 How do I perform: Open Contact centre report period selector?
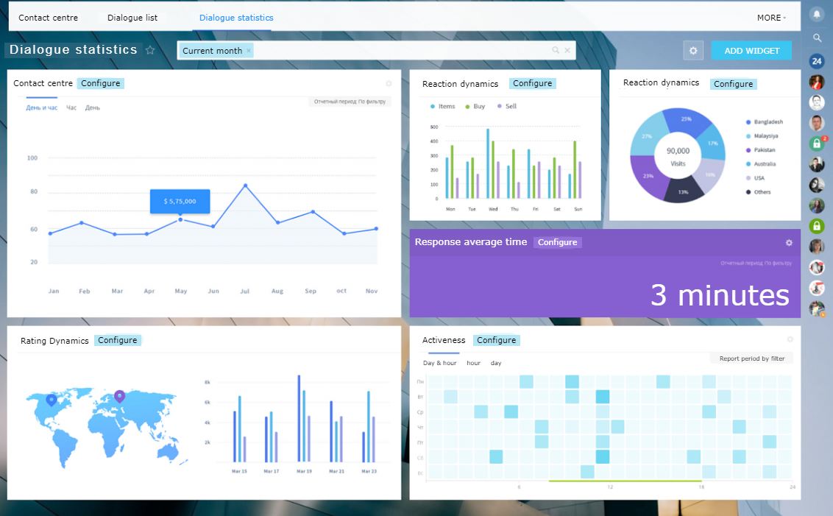tap(350, 102)
